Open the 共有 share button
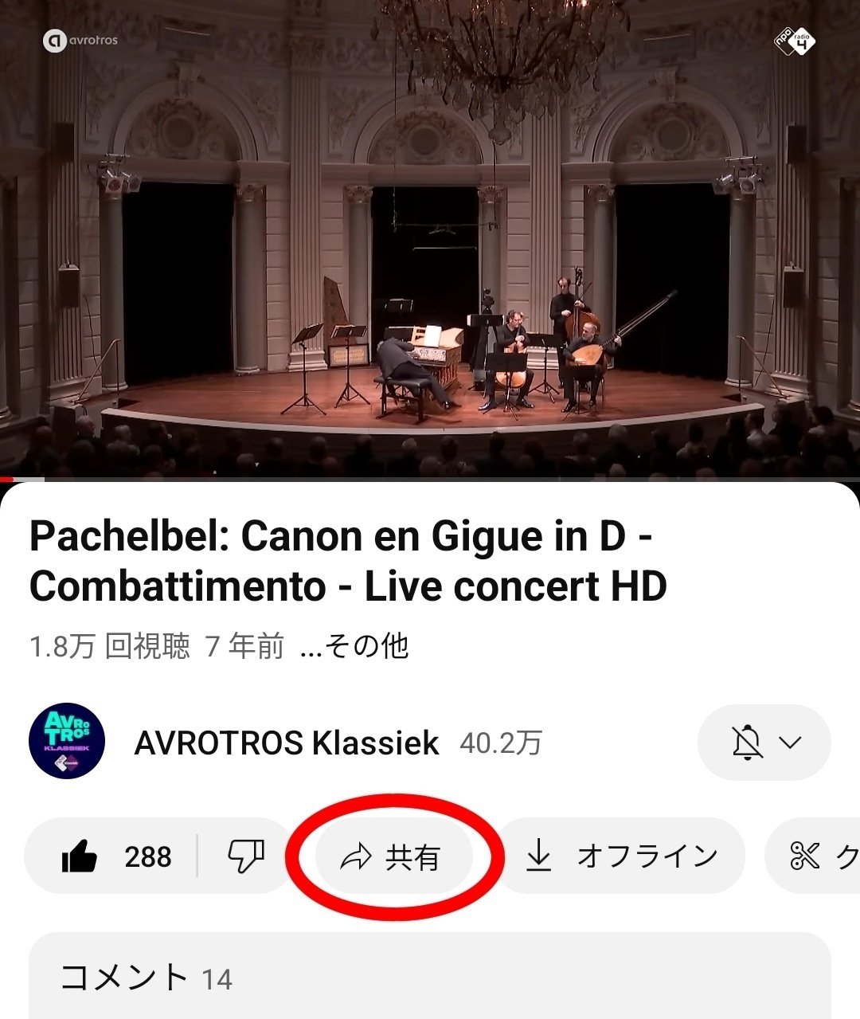This screenshot has width=860, height=1019. click(393, 857)
